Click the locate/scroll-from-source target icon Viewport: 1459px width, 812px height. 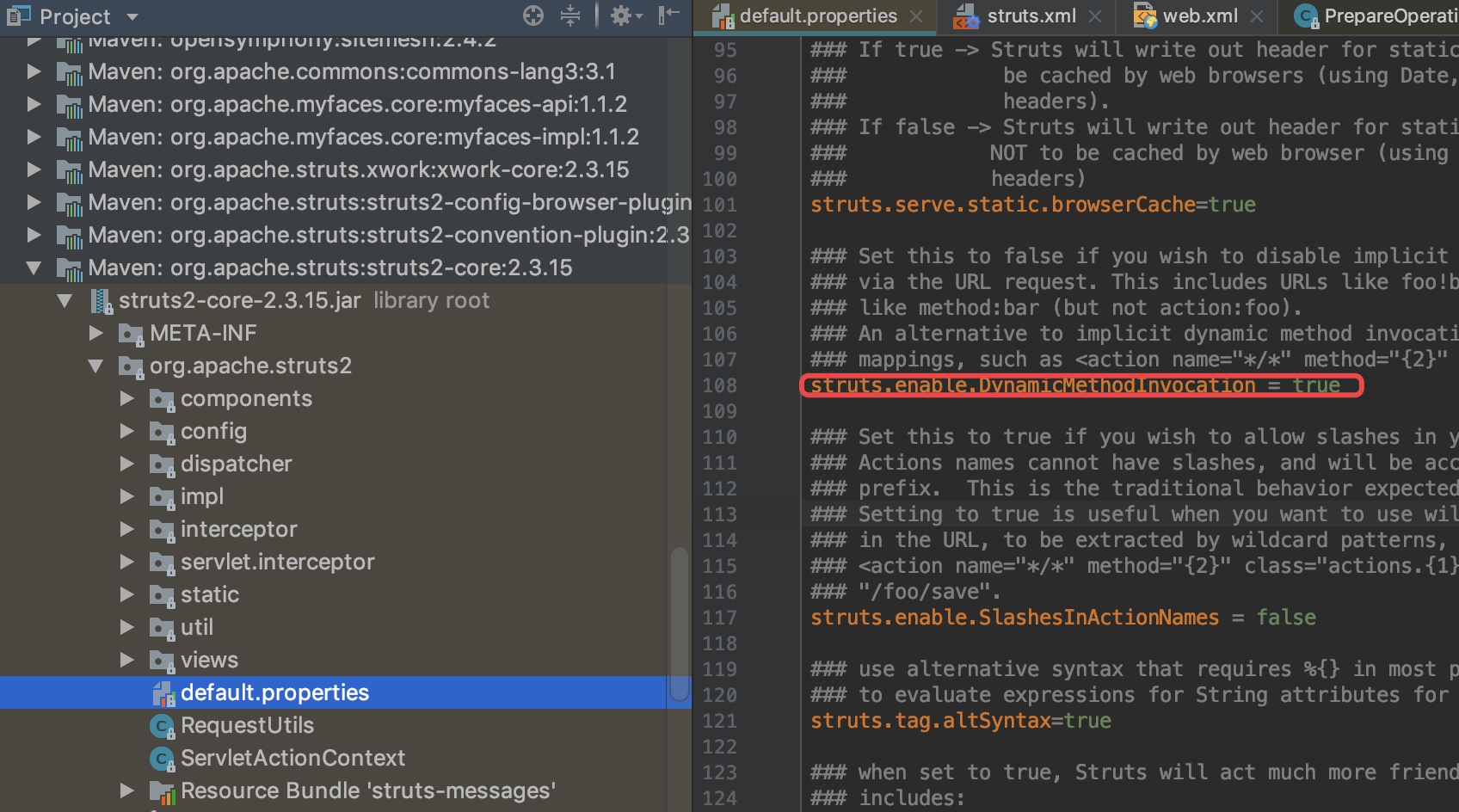[x=533, y=15]
